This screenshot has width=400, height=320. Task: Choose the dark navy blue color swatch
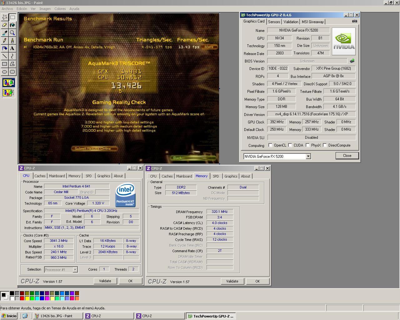(42, 293)
